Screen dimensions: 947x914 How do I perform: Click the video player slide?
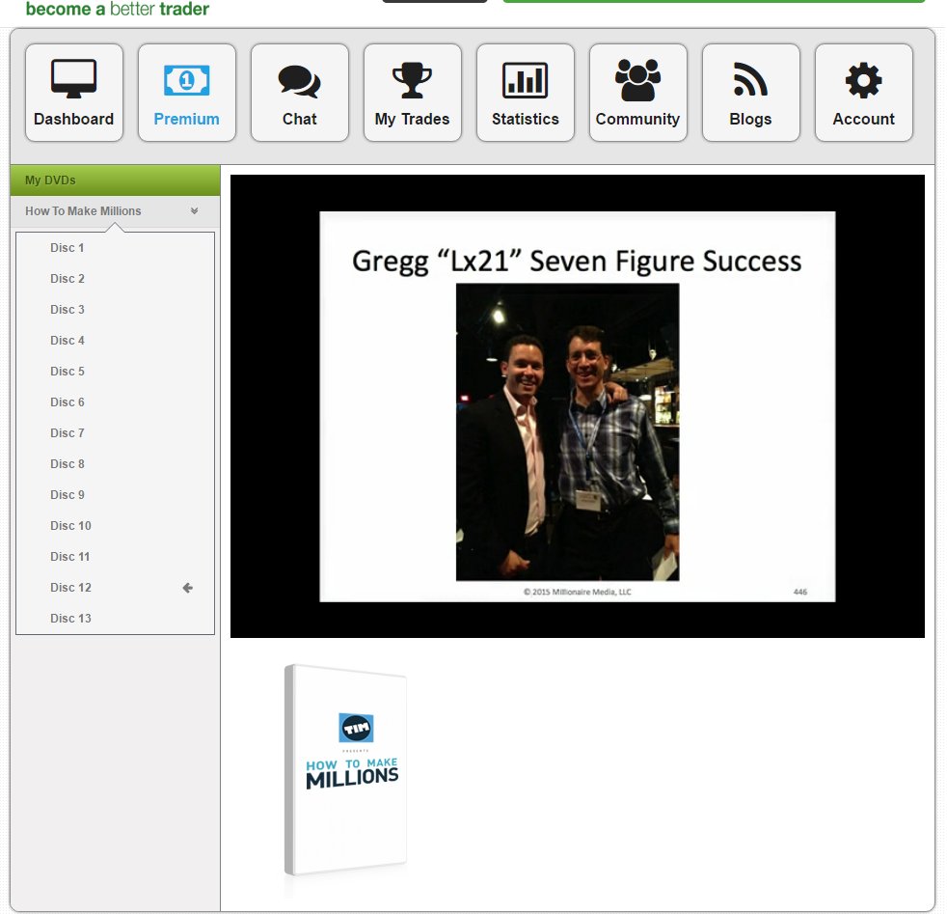click(578, 406)
